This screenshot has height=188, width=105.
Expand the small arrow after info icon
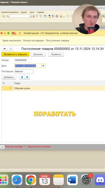pos(64,17)
